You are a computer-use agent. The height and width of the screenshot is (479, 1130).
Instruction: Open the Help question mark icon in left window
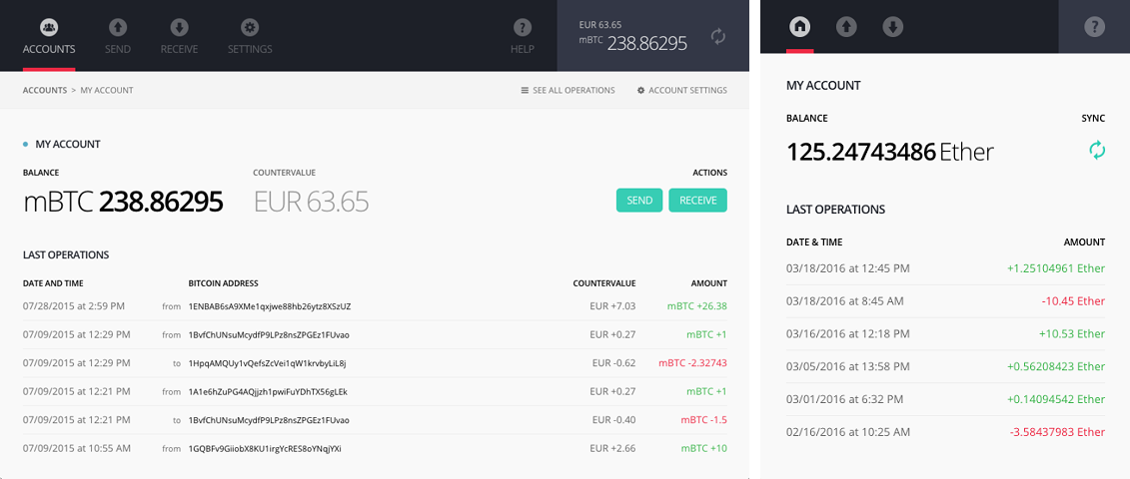(523, 27)
